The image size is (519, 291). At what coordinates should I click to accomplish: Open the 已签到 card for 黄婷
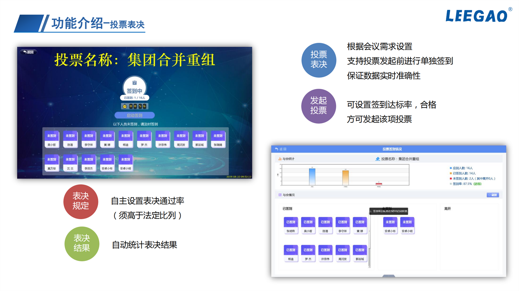tap(360, 226)
